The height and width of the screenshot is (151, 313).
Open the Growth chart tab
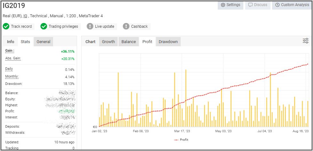click(108, 42)
